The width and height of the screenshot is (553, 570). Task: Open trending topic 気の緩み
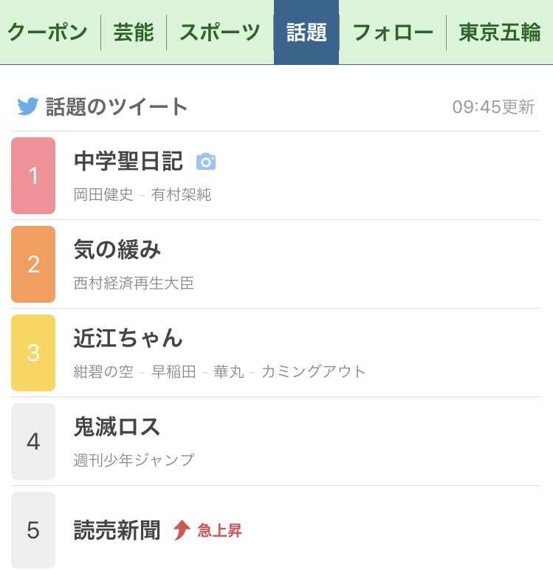117,250
